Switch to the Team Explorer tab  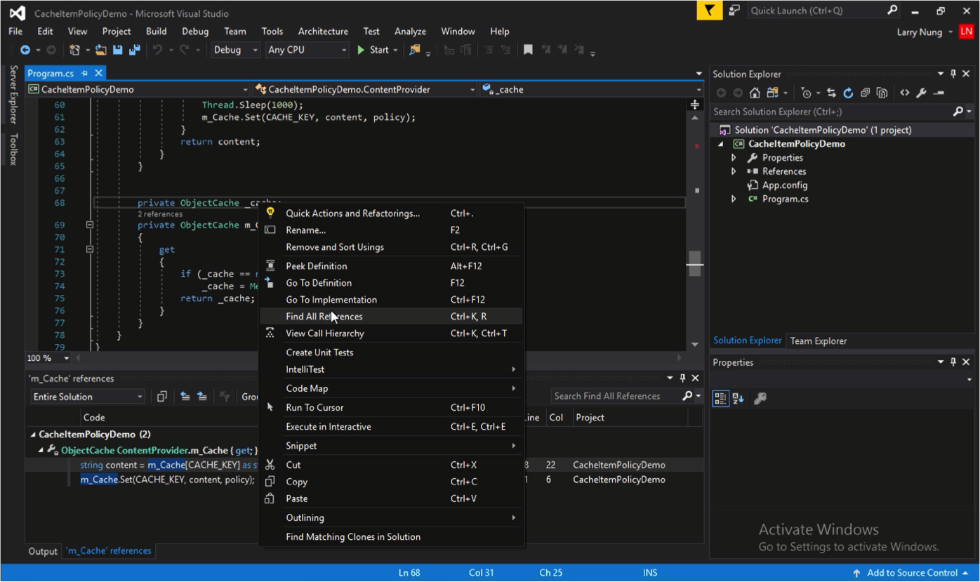coord(818,340)
